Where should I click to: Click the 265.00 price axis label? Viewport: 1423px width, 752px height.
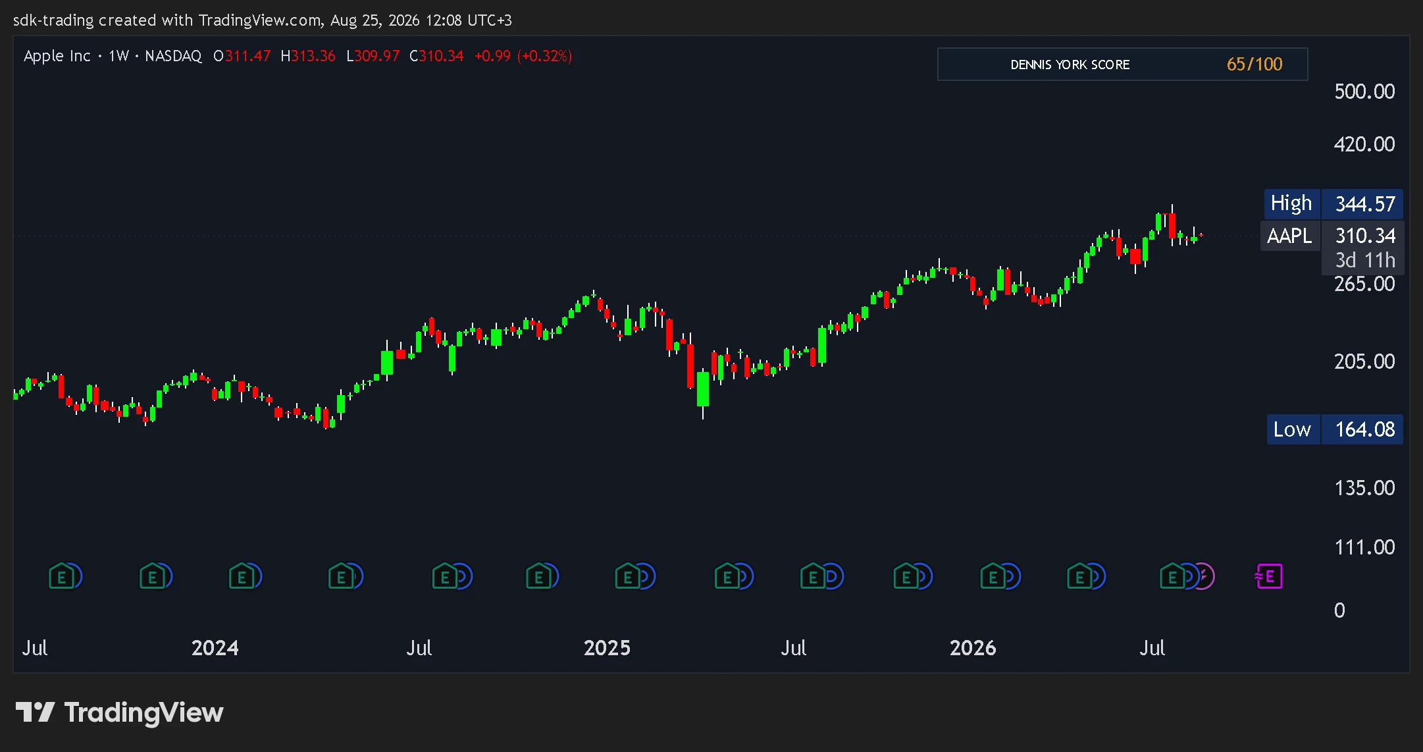point(1364,284)
